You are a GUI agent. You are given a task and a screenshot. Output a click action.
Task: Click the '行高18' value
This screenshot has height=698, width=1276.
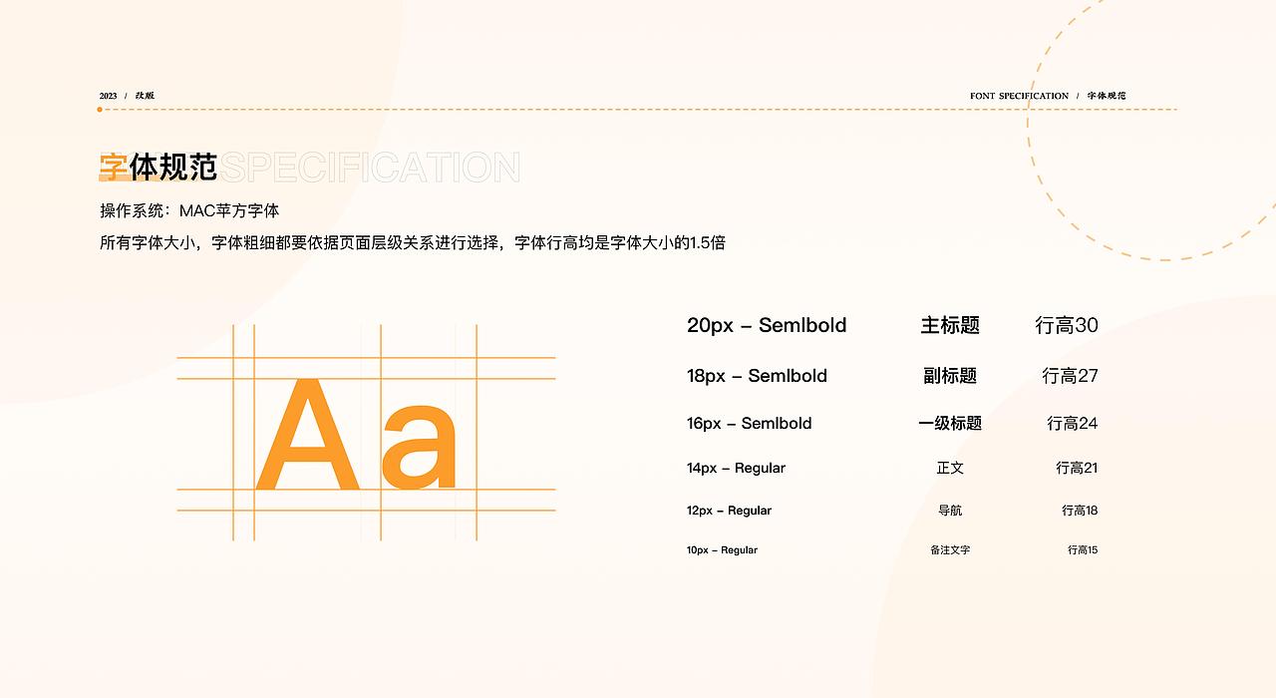(x=1080, y=511)
